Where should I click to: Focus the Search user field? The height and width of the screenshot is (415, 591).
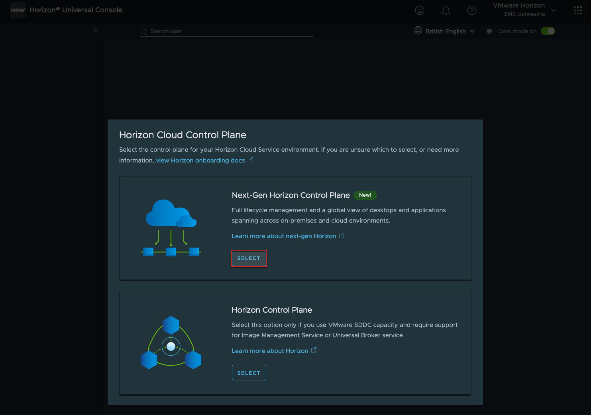coord(227,31)
